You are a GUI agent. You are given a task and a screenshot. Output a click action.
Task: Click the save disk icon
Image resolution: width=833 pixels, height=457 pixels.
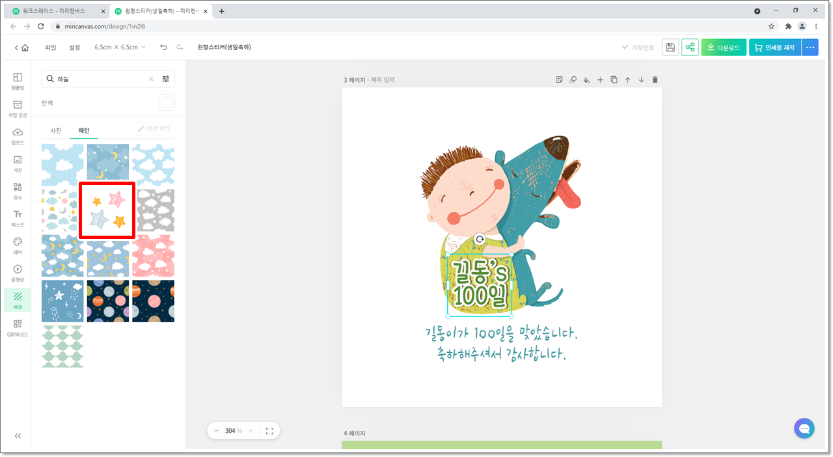pyautogui.click(x=670, y=48)
